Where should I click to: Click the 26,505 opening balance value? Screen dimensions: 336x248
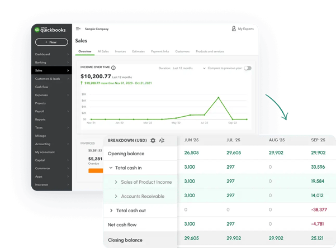(x=191, y=152)
